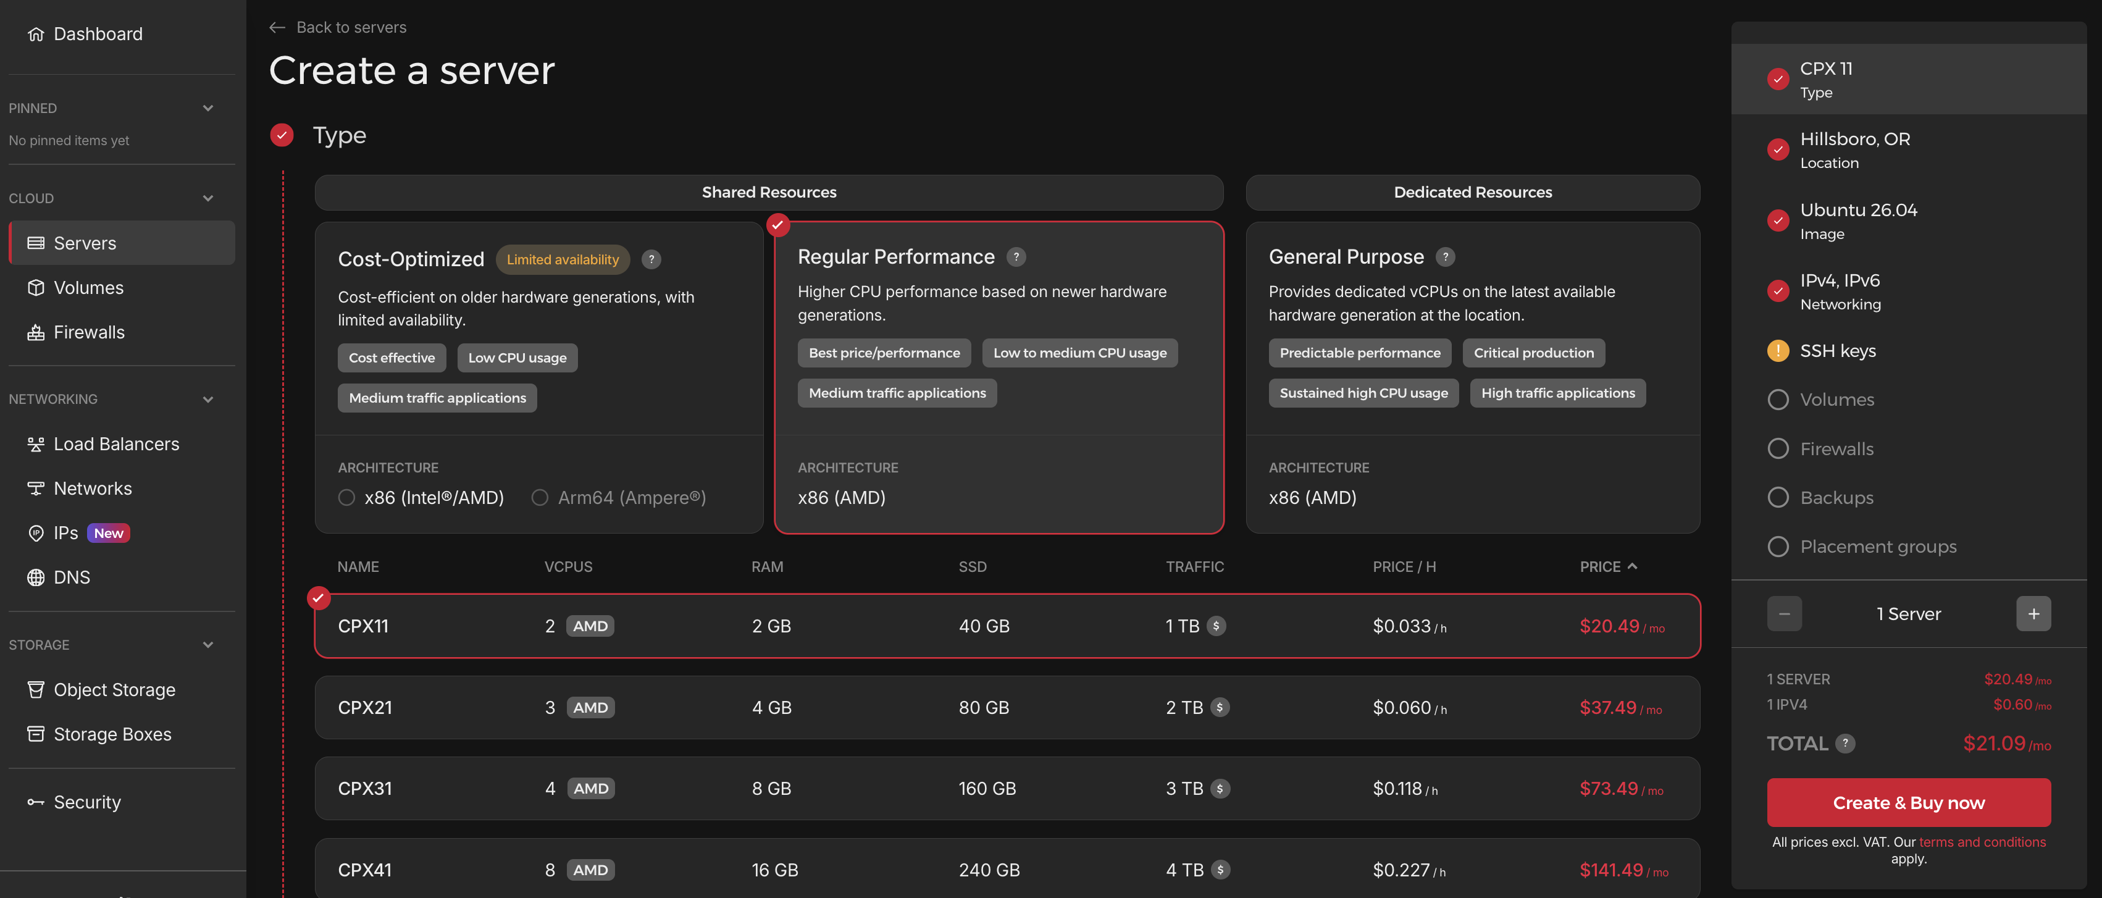
Task: Click the Load Balancers icon
Action: click(36, 444)
